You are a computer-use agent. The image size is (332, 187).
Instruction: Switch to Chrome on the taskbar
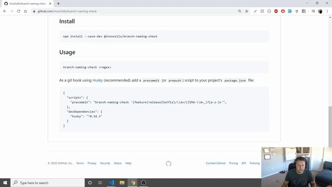click(x=133, y=183)
